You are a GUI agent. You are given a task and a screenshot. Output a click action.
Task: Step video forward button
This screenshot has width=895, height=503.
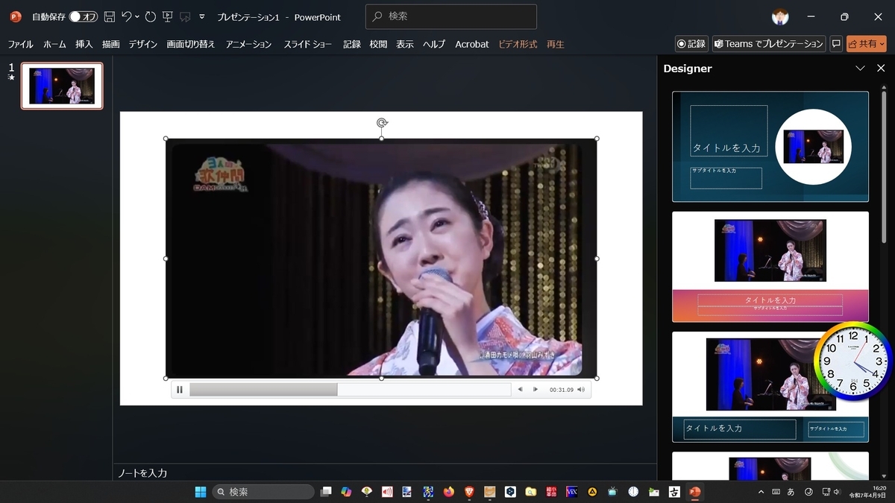pos(536,389)
